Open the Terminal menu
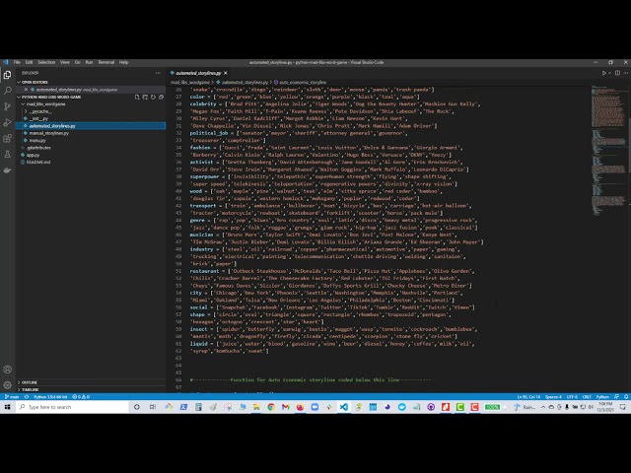 click(x=106, y=62)
